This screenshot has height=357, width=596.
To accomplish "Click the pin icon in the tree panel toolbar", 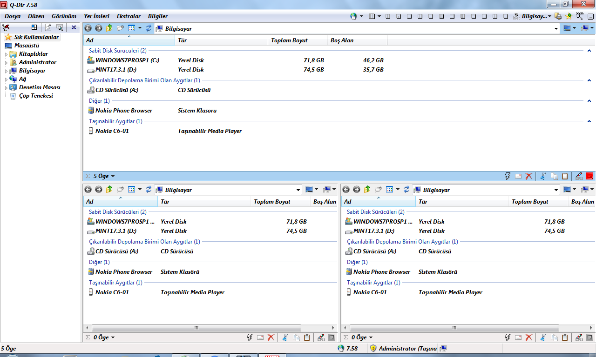I will click(6, 27).
